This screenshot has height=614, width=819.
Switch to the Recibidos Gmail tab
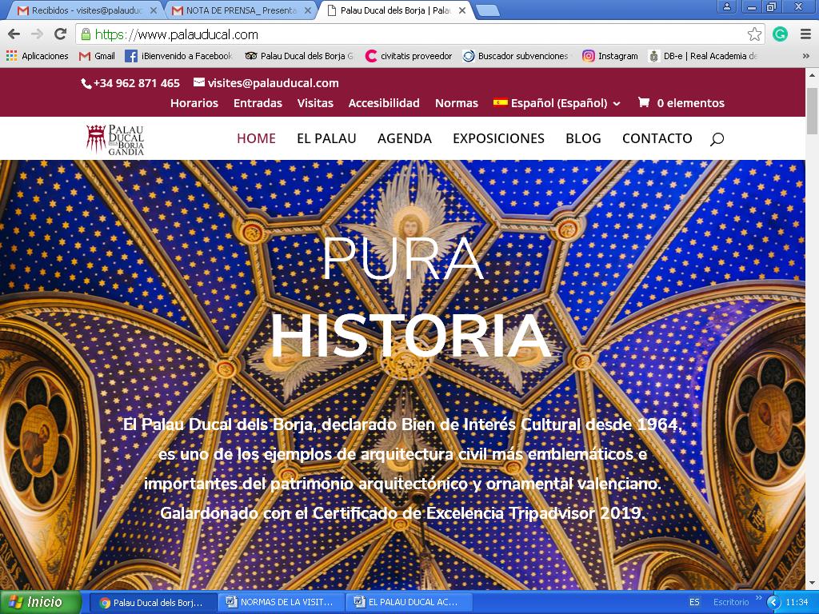click(83, 10)
